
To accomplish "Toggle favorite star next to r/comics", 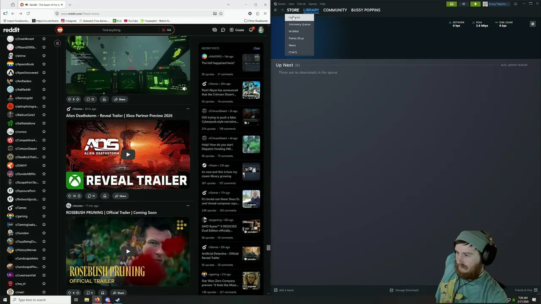I will pos(44,132).
